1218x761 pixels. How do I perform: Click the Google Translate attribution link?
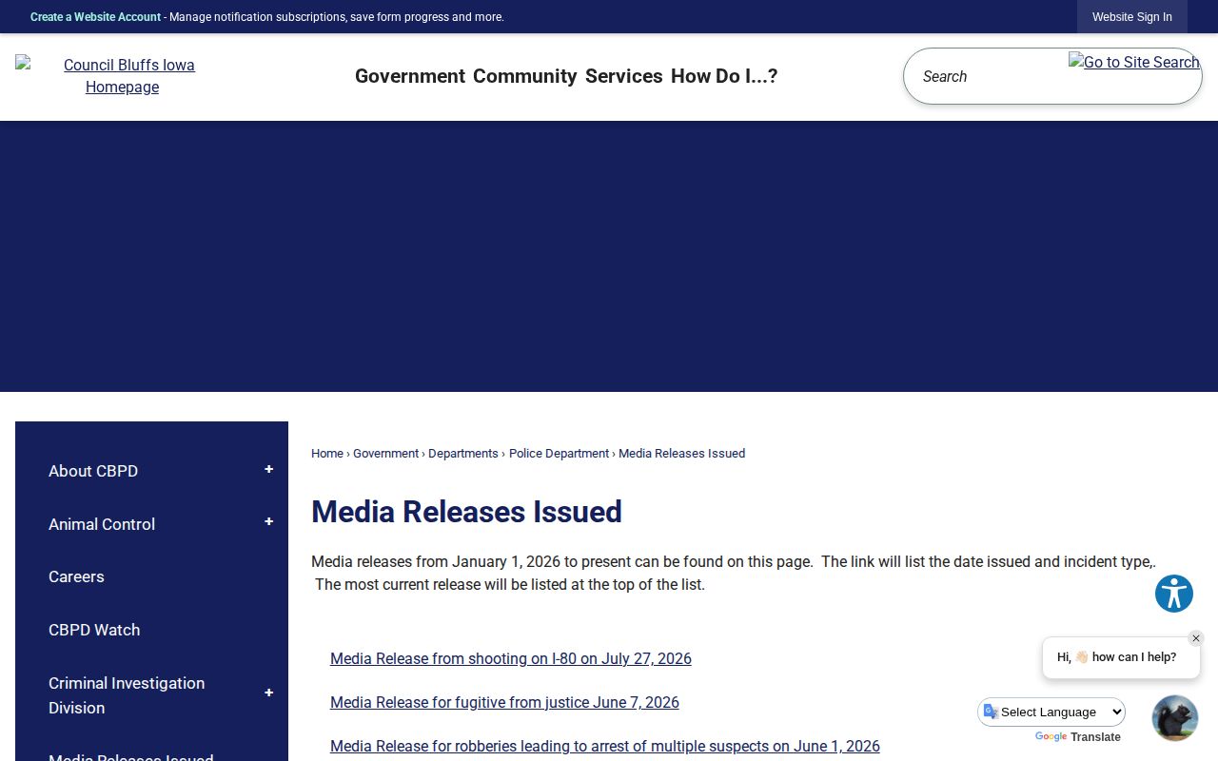coord(1078,737)
